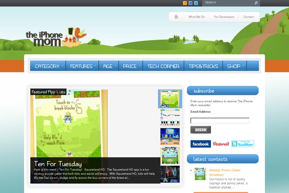The image size is (289, 193).
Task: Click the subscribe section header
Action: tap(223, 91)
